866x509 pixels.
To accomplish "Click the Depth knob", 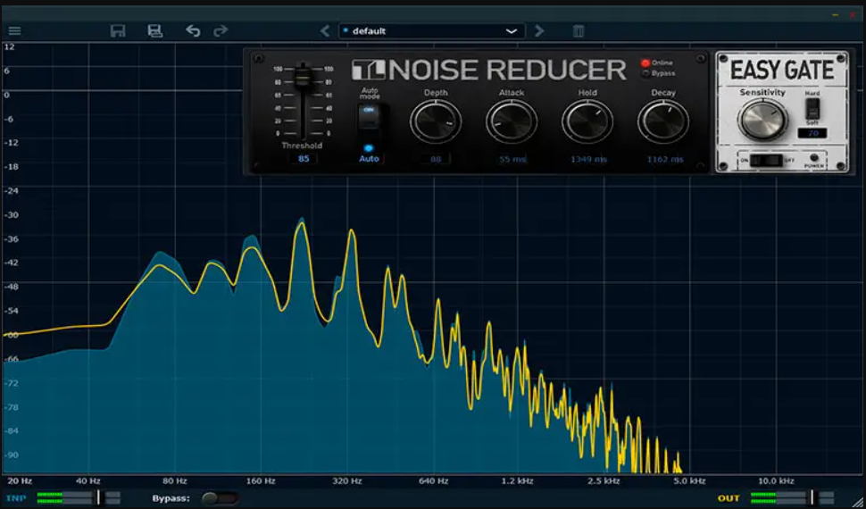I will pos(435,121).
